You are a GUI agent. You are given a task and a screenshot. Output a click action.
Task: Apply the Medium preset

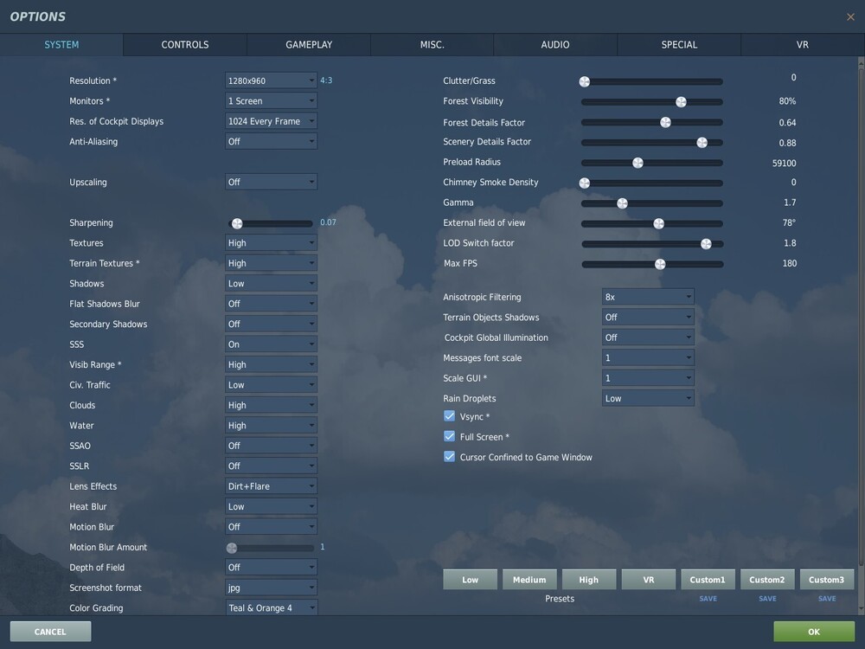point(529,580)
